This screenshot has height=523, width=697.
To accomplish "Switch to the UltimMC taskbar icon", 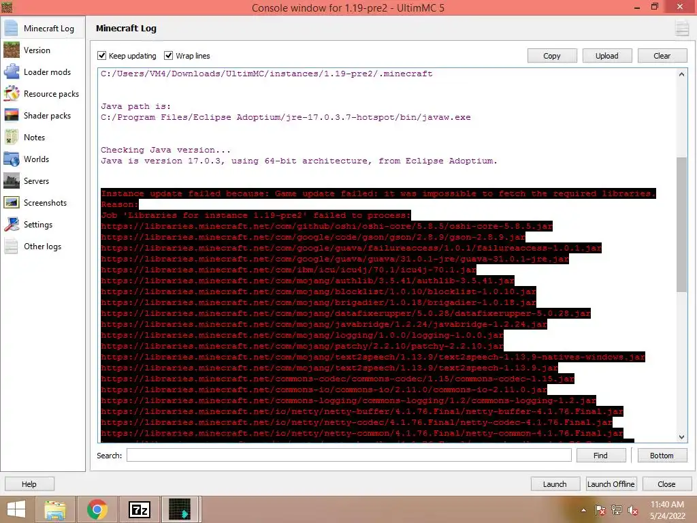I will coord(180,509).
